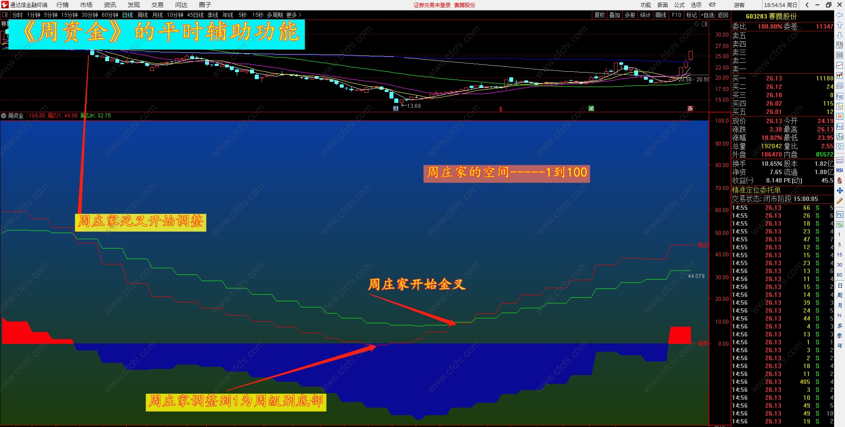Open the 发现 menu

tap(134, 5)
